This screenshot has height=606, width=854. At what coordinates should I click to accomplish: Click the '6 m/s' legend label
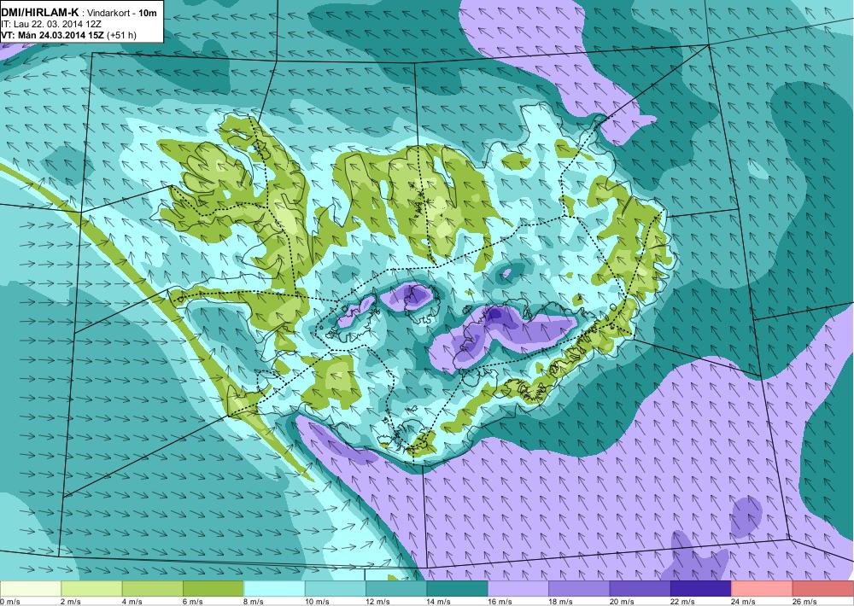pos(193,601)
